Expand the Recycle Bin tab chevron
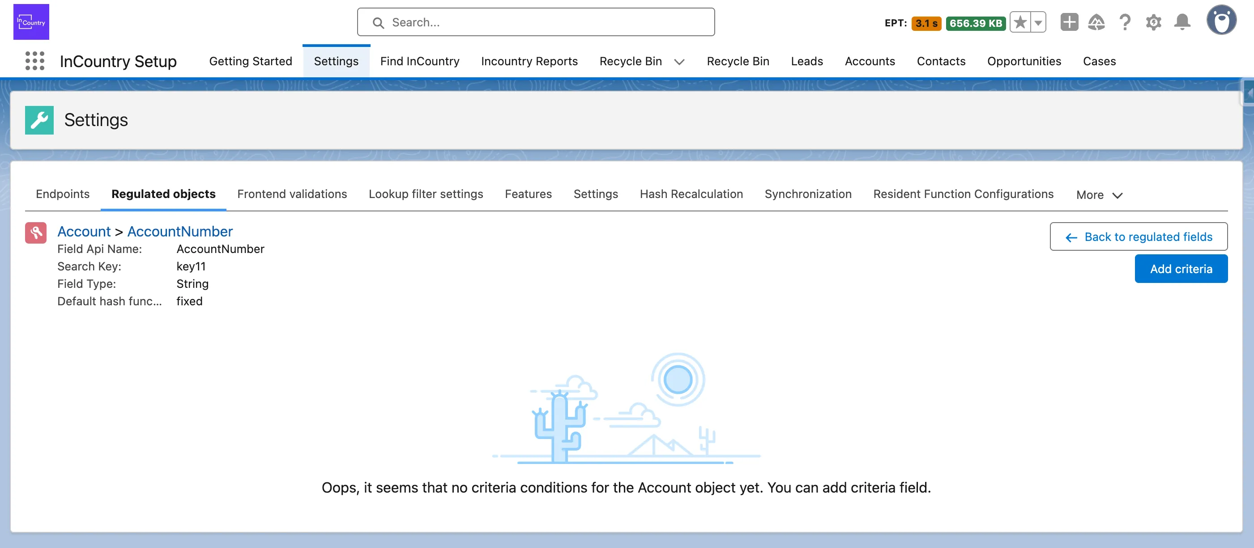 [679, 62]
